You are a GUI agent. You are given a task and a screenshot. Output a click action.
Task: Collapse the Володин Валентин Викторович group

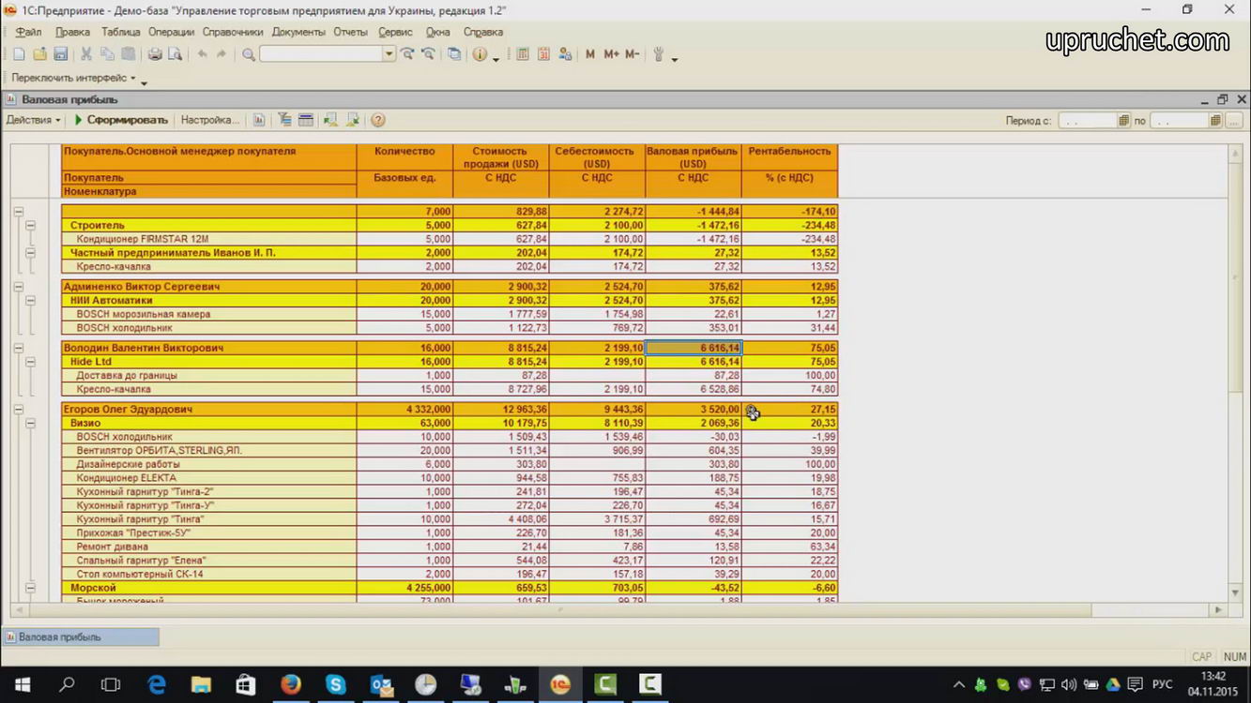18,348
